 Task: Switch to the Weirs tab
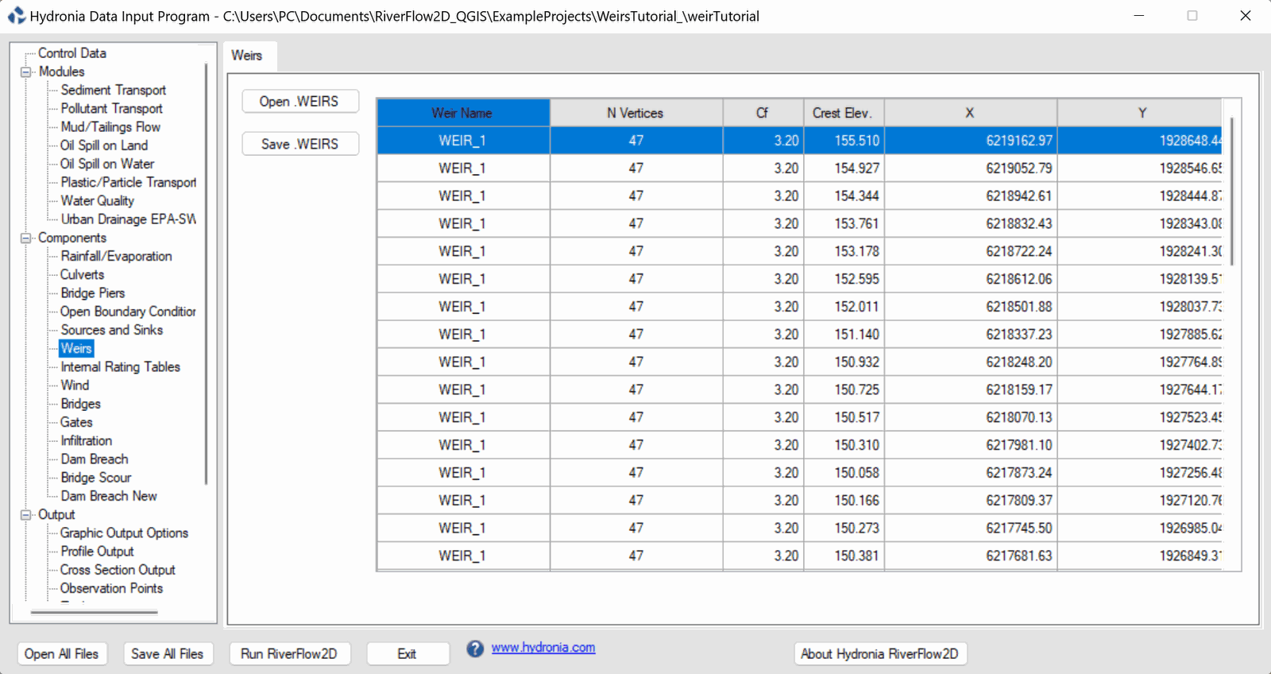(247, 56)
